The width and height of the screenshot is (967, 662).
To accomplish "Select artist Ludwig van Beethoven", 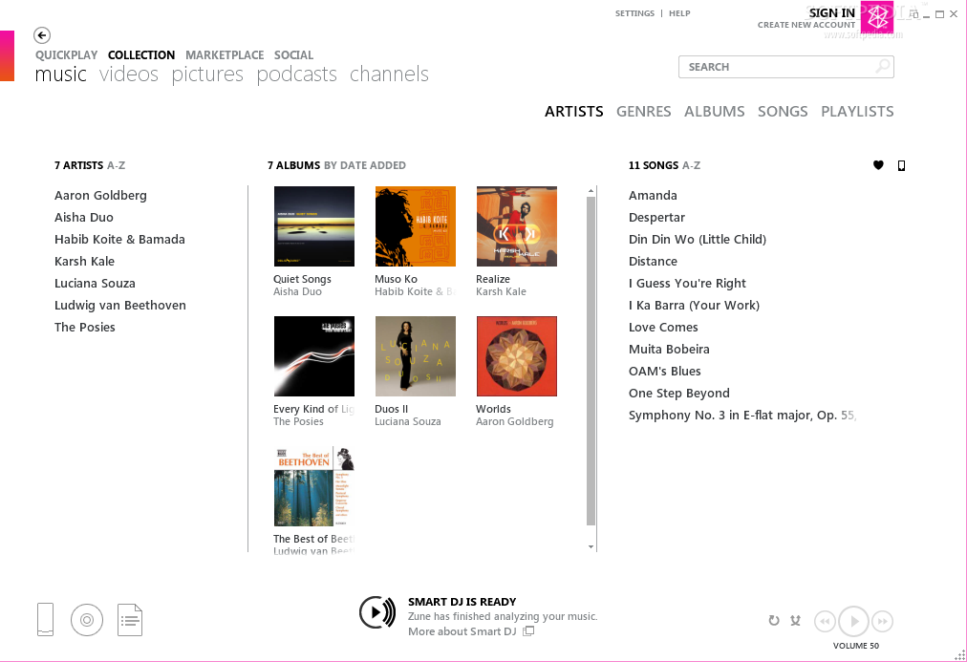I will click(120, 305).
